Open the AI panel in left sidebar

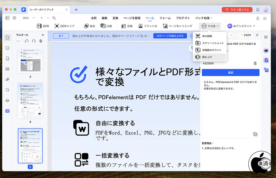coord(7,111)
